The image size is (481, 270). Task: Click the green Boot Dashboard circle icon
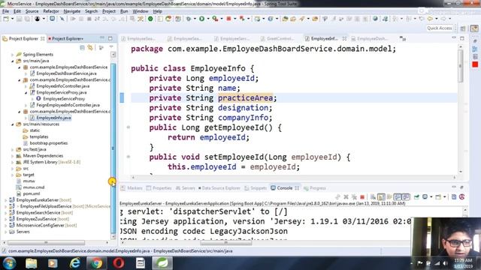click(150, 19)
